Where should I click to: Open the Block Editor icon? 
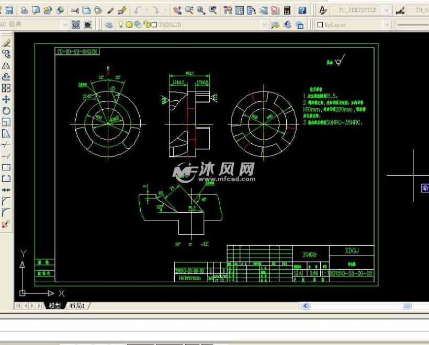pyautogui.click(x=122, y=10)
